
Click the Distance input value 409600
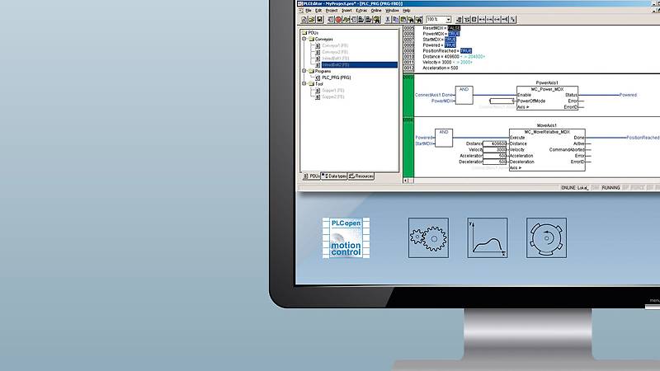[x=497, y=143]
